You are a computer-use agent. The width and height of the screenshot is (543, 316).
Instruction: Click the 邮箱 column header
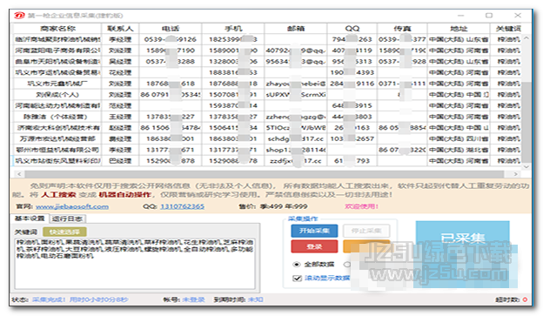click(x=296, y=29)
